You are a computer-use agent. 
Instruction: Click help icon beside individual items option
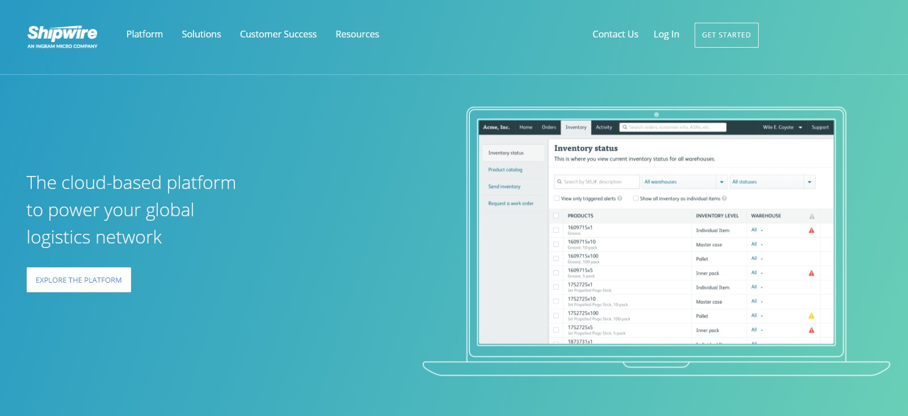pos(724,199)
